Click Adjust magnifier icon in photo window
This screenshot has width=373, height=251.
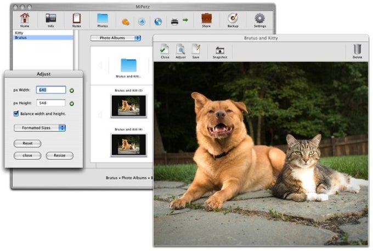[x=180, y=51]
